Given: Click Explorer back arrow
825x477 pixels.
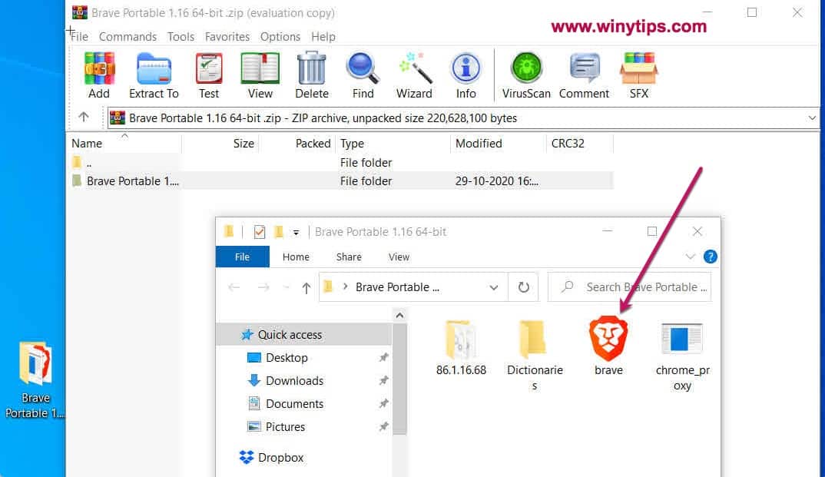Looking at the screenshot, I should (234, 287).
